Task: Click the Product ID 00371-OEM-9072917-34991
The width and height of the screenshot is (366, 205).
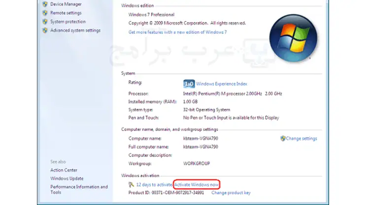Action: [x=166, y=193]
